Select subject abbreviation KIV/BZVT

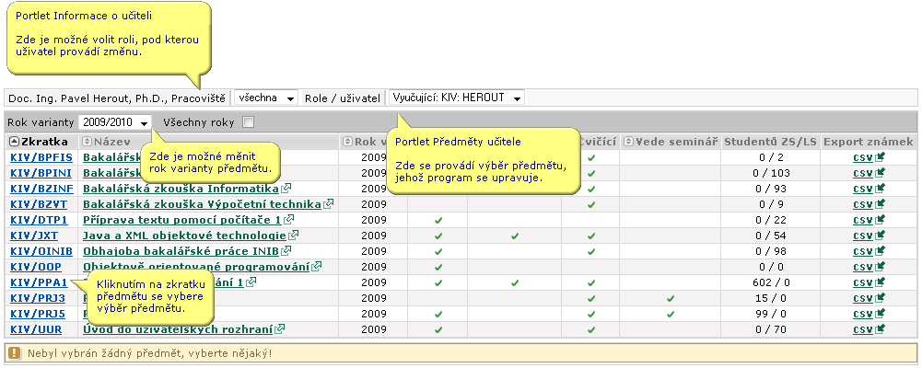coord(39,204)
